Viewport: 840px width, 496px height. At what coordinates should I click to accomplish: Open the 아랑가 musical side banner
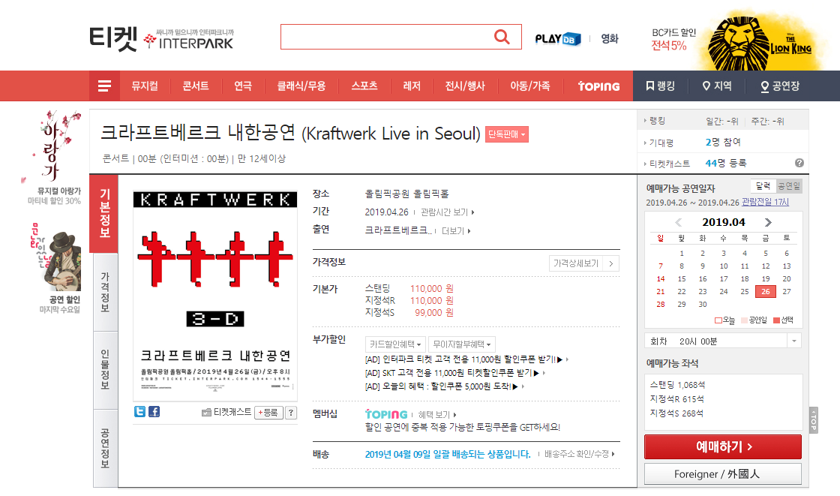(x=53, y=158)
